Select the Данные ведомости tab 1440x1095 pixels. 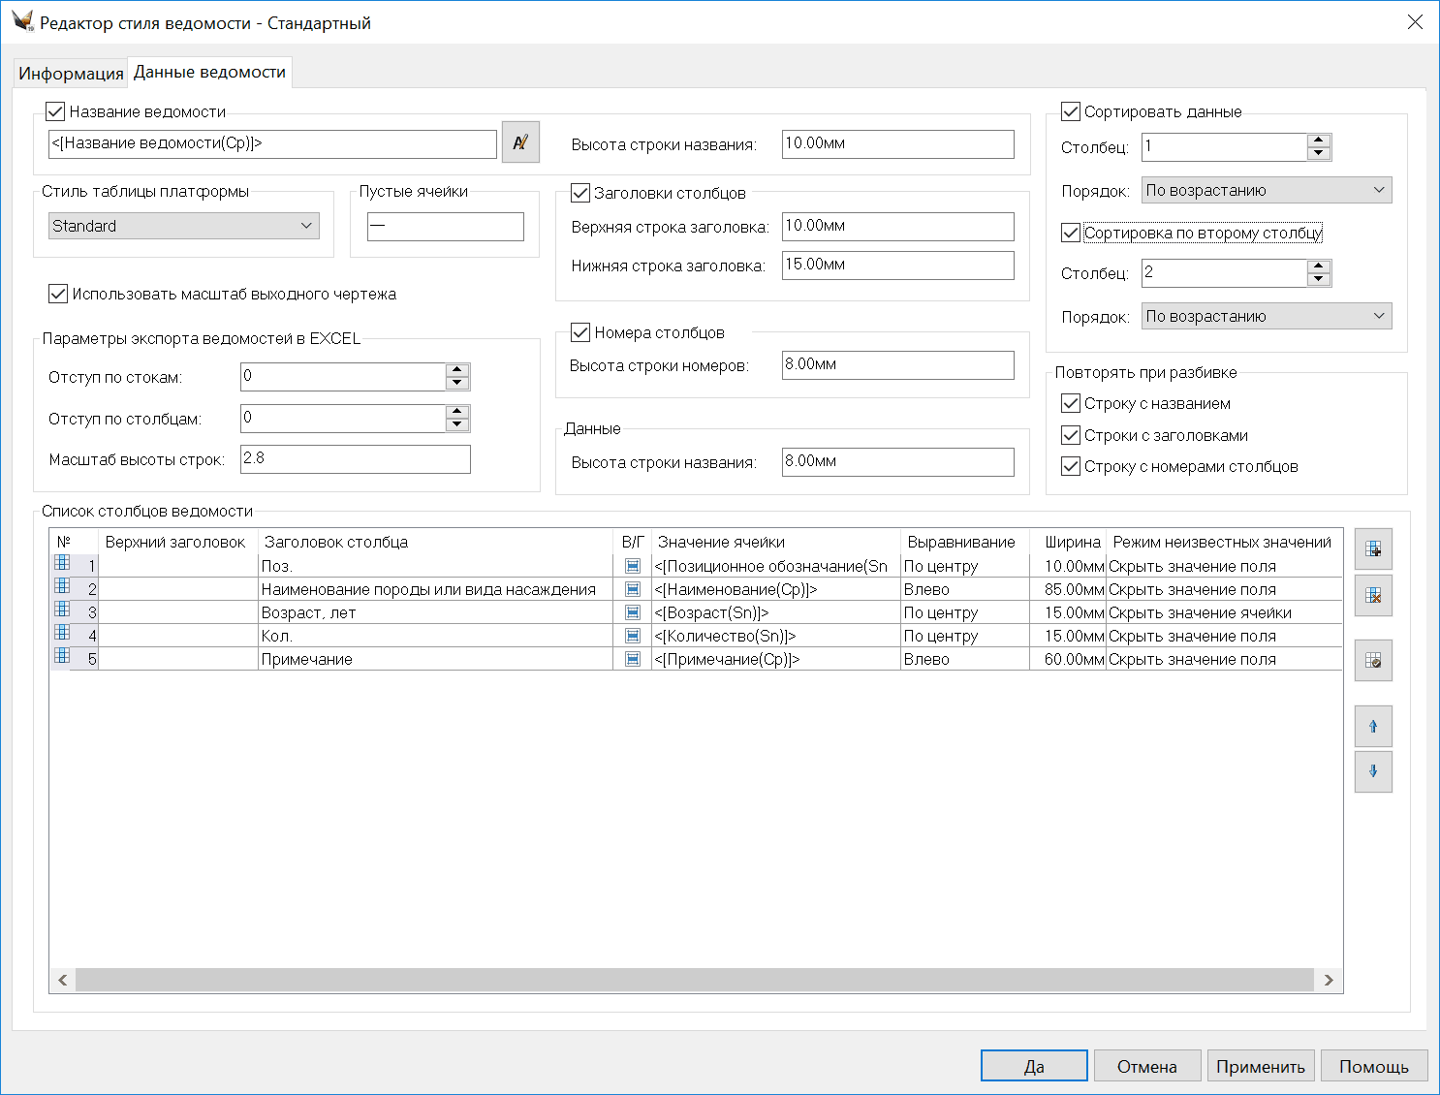point(209,73)
